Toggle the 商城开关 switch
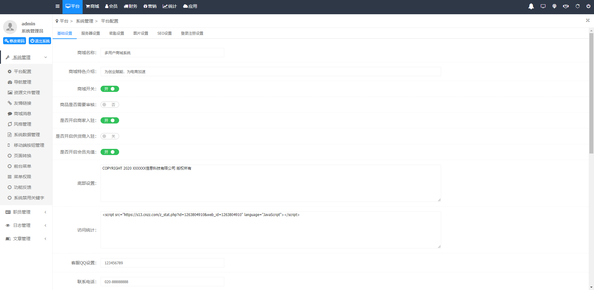This screenshot has width=594, height=290. click(110, 89)
